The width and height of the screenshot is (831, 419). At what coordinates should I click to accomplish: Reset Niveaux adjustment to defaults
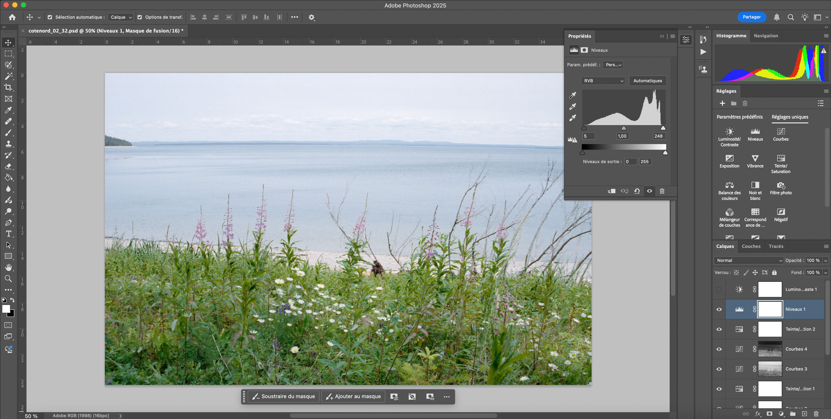tap(637, 191)
